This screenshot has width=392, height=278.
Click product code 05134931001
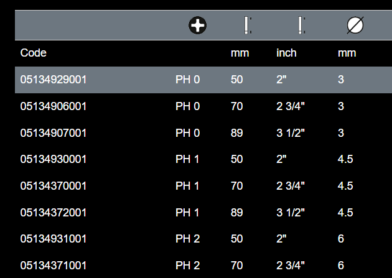pos(54,239)
